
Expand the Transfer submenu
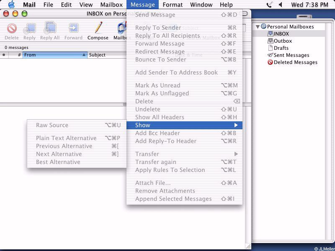click(184, 154)
